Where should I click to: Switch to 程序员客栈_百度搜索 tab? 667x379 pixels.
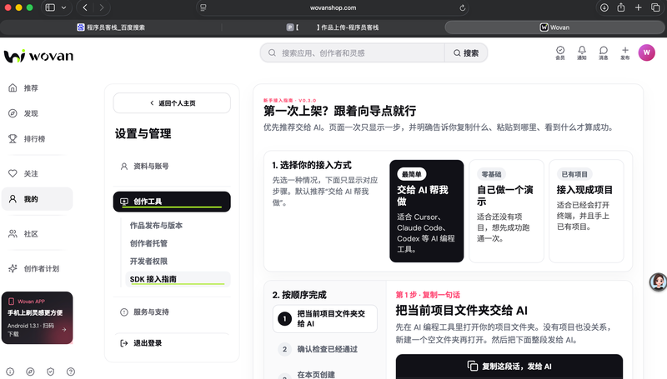[x=111, y=27]
